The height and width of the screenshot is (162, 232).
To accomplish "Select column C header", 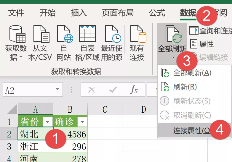I will [105, 109].
